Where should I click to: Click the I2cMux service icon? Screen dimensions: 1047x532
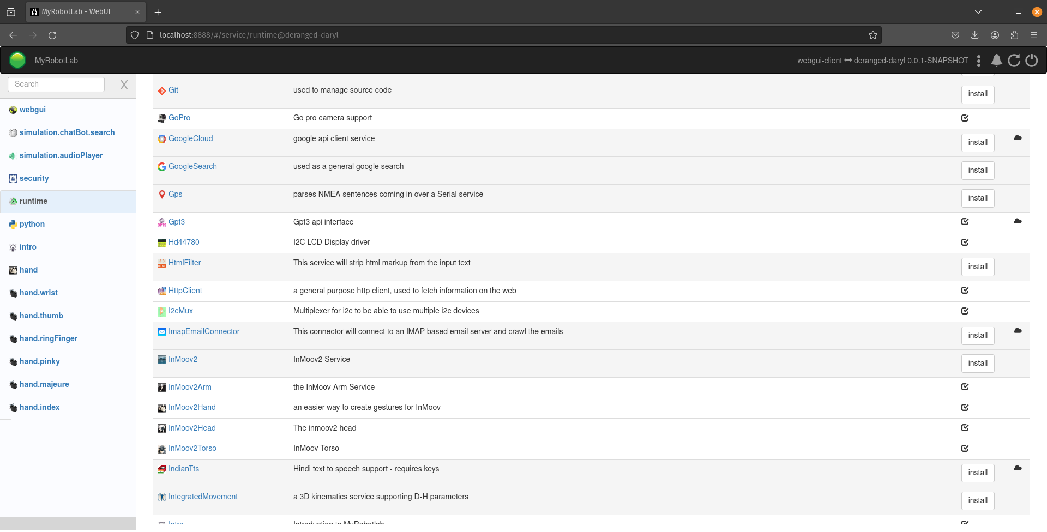pos(162,312)
